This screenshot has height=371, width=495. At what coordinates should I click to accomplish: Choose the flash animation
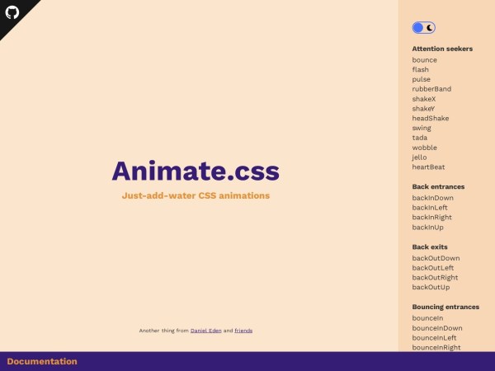point(420,70)
